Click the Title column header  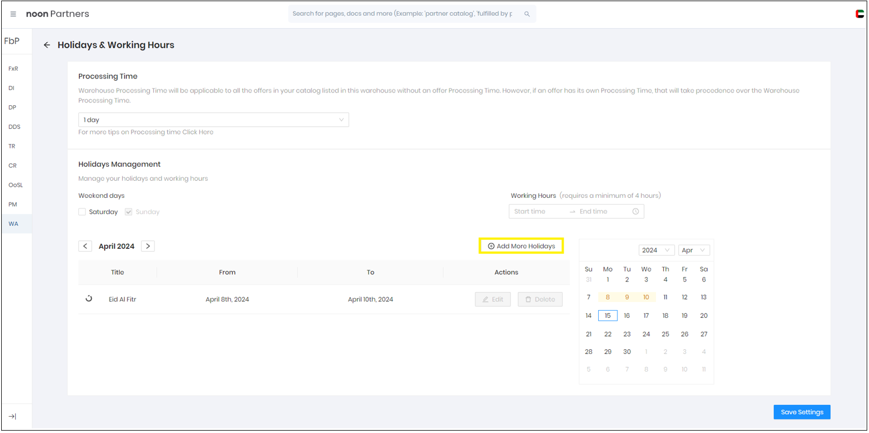pyautogui.click(x=118, y=272)
